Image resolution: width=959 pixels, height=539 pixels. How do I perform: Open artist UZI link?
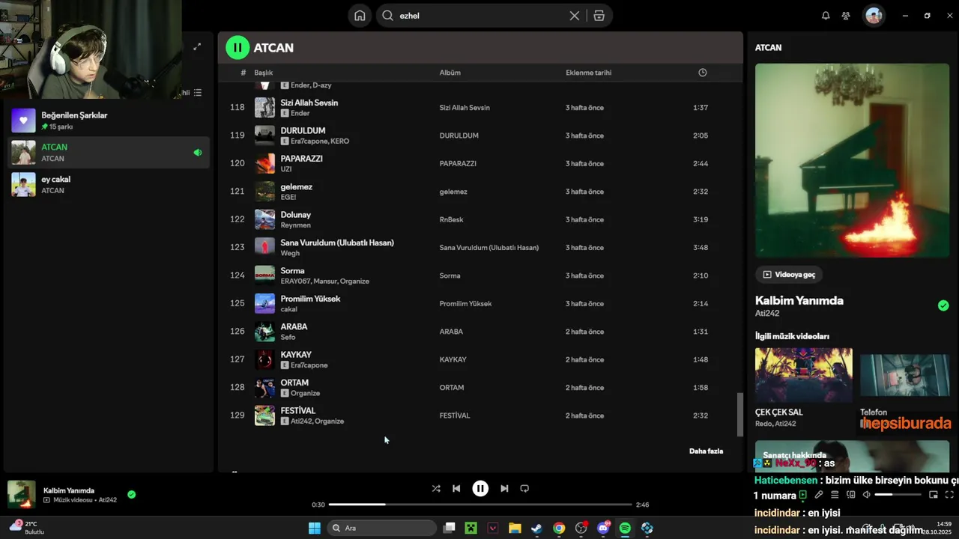[286, 169]
